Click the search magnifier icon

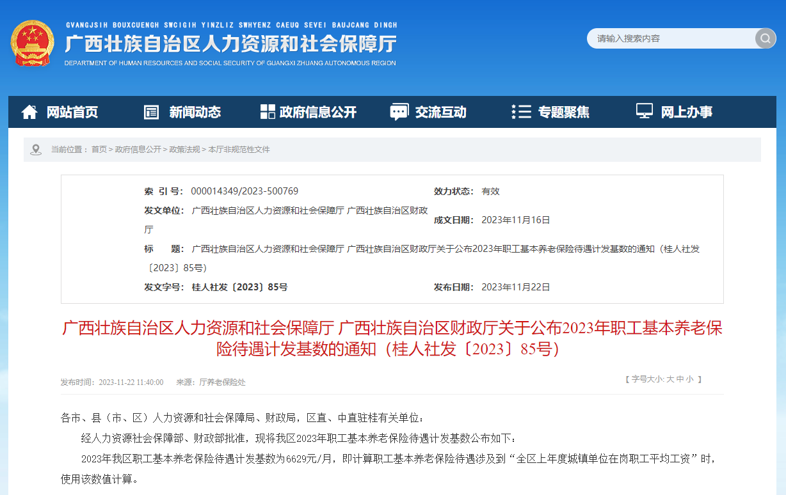(765, 38)
